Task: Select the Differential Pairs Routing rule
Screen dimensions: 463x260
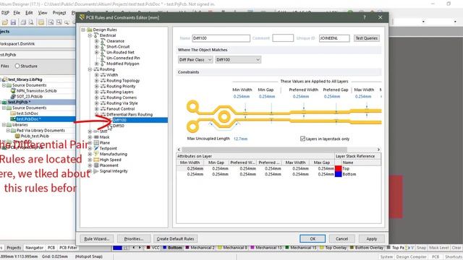Action: 129,114
